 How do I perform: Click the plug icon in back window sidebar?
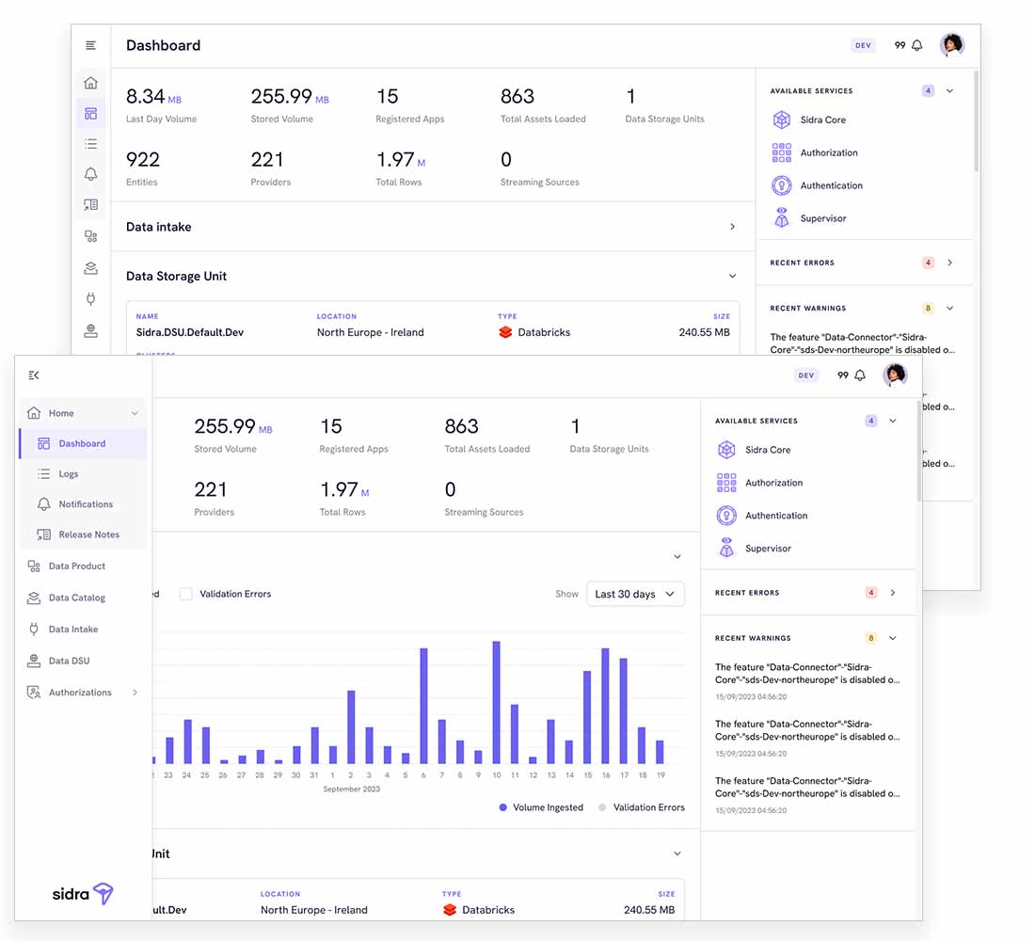pyautogui.click(x=90, y=299)
